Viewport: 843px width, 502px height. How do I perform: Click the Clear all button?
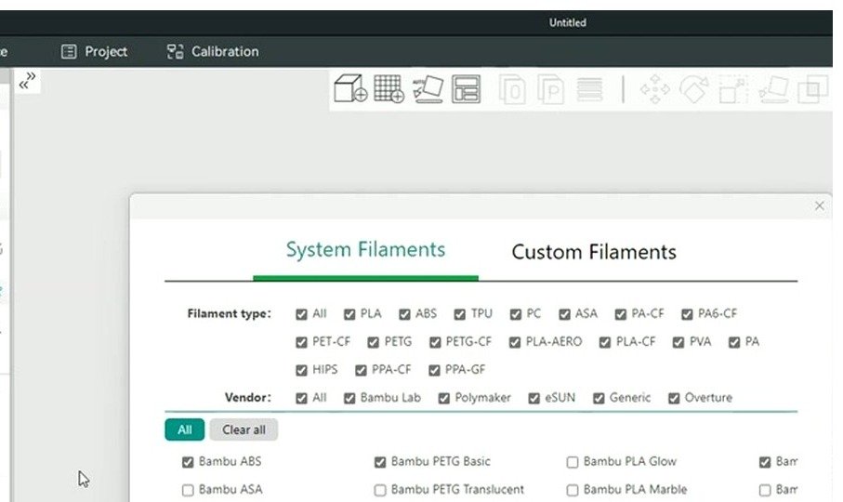tap(244, 429)
